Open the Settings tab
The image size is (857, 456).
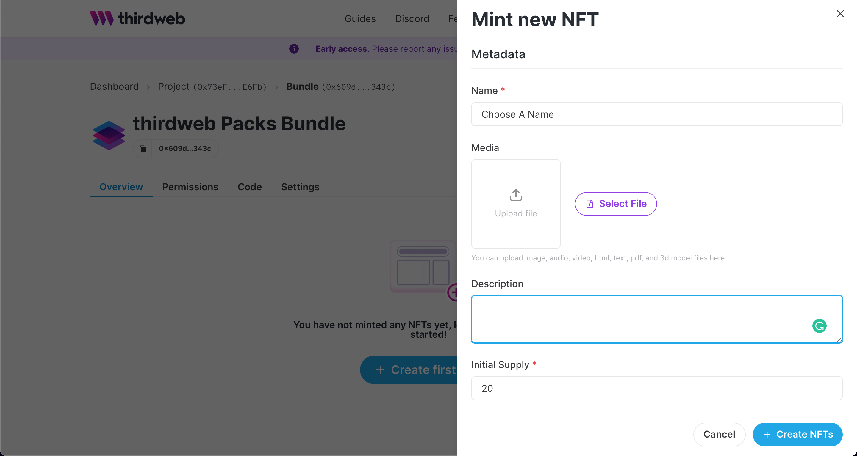pos(300,187)
